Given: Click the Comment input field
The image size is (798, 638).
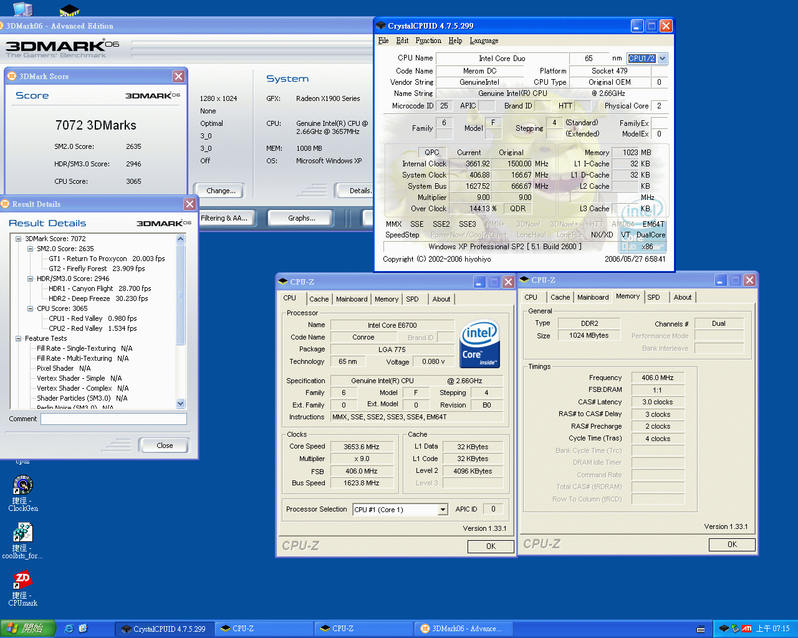Looking at the screenshot, I should pos(113,419).
